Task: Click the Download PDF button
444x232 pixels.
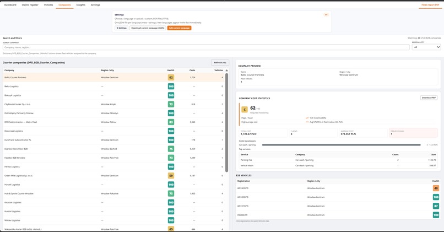Action: coord(429,98)
